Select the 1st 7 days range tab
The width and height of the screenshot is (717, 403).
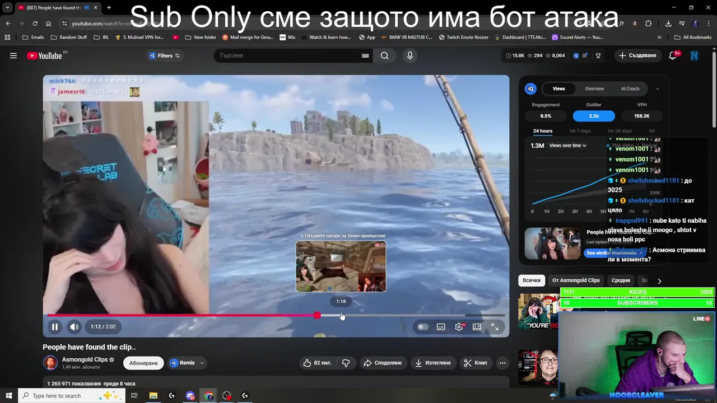point(580,131)
